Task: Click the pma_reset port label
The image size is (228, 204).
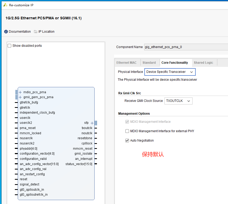Action: (x=28, y=128)
